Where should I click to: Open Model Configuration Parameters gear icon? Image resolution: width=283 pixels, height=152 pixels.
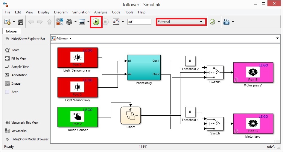(69, 22)
